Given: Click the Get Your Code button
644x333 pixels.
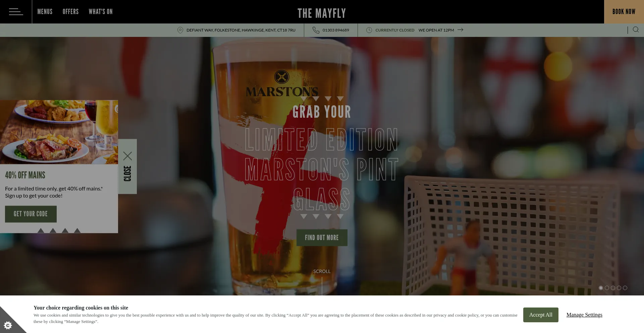Looking at the screenshot, I should click(31, 214).
